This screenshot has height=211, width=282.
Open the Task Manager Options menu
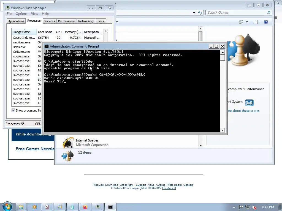21,14
